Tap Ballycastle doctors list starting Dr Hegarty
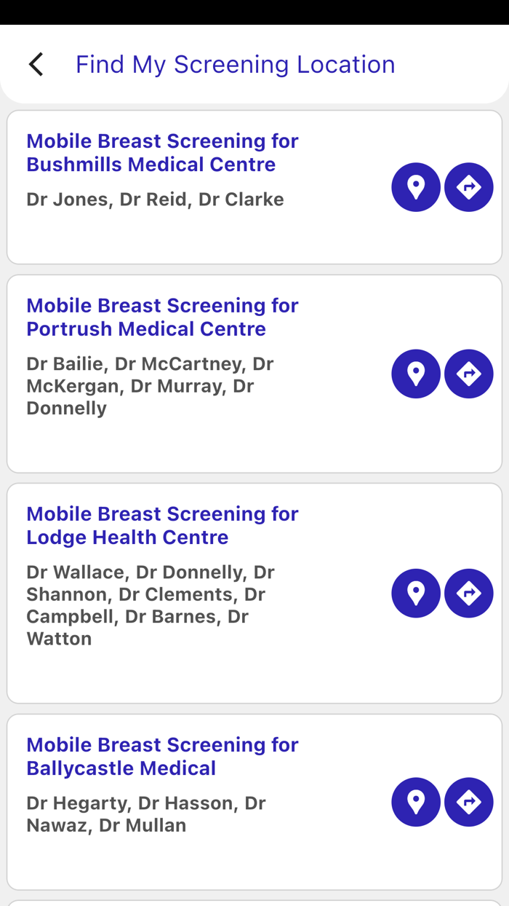The height and width of the screenshot is (906, 509). [145, 814]
